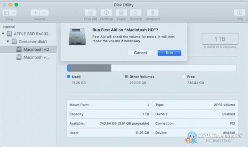Click the blue Used legend swatch
The height and width of the screenshot is (147, 248).
[69, 76]
